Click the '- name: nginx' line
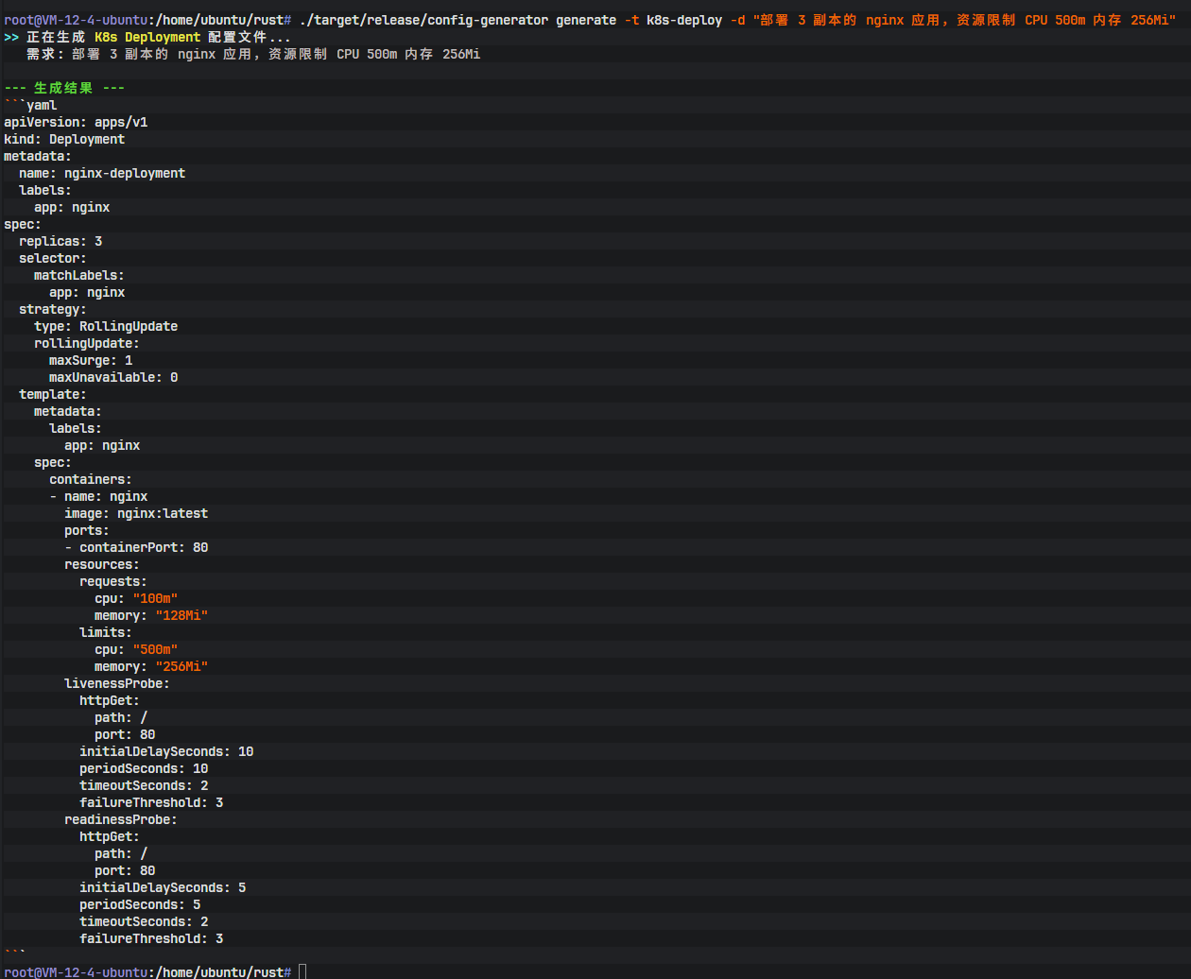Viewport: 1191px width, 979px height. 98,496
